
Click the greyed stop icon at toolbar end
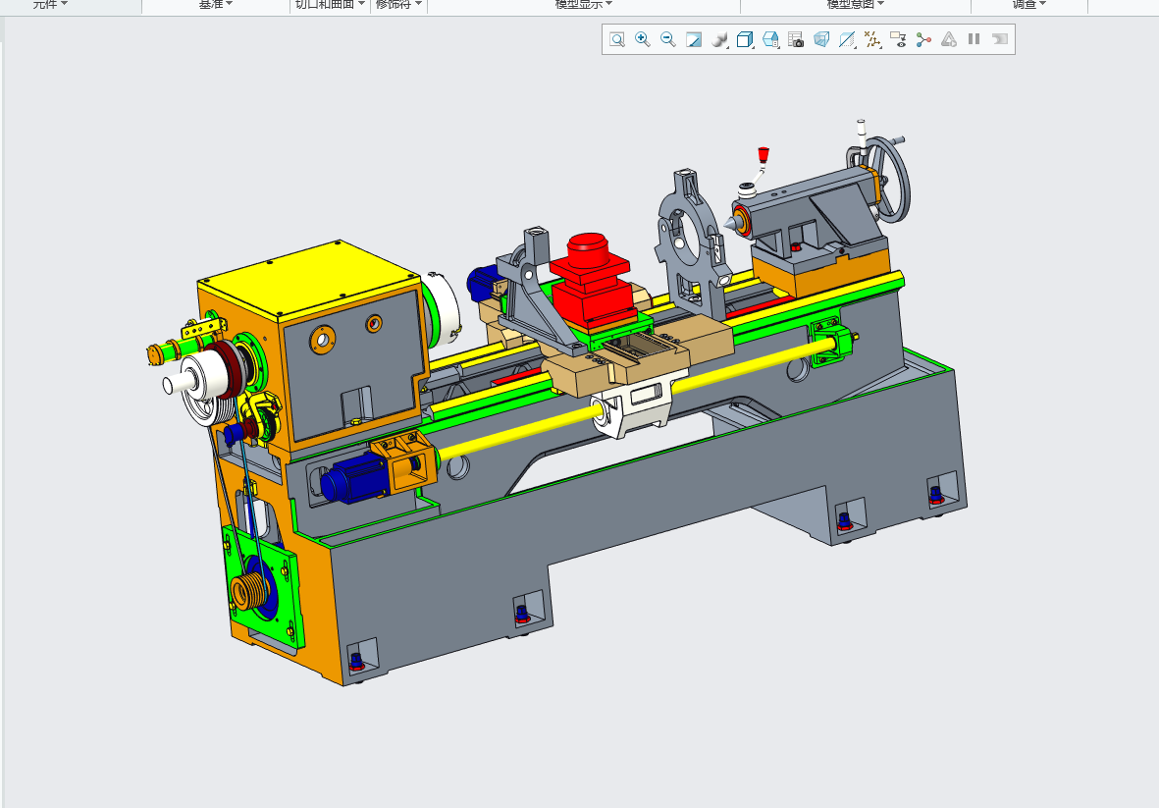click(1000, 39)
